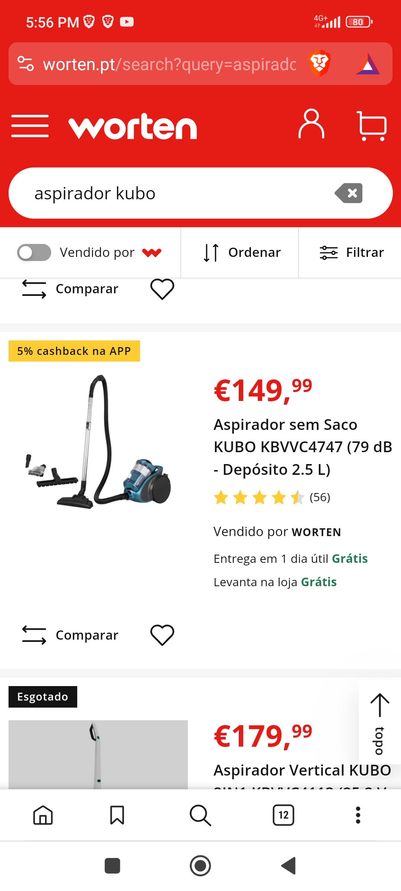Open the Filtrar filter panel
The height and width of the screenshot is (891, 401).
[352, 252]
